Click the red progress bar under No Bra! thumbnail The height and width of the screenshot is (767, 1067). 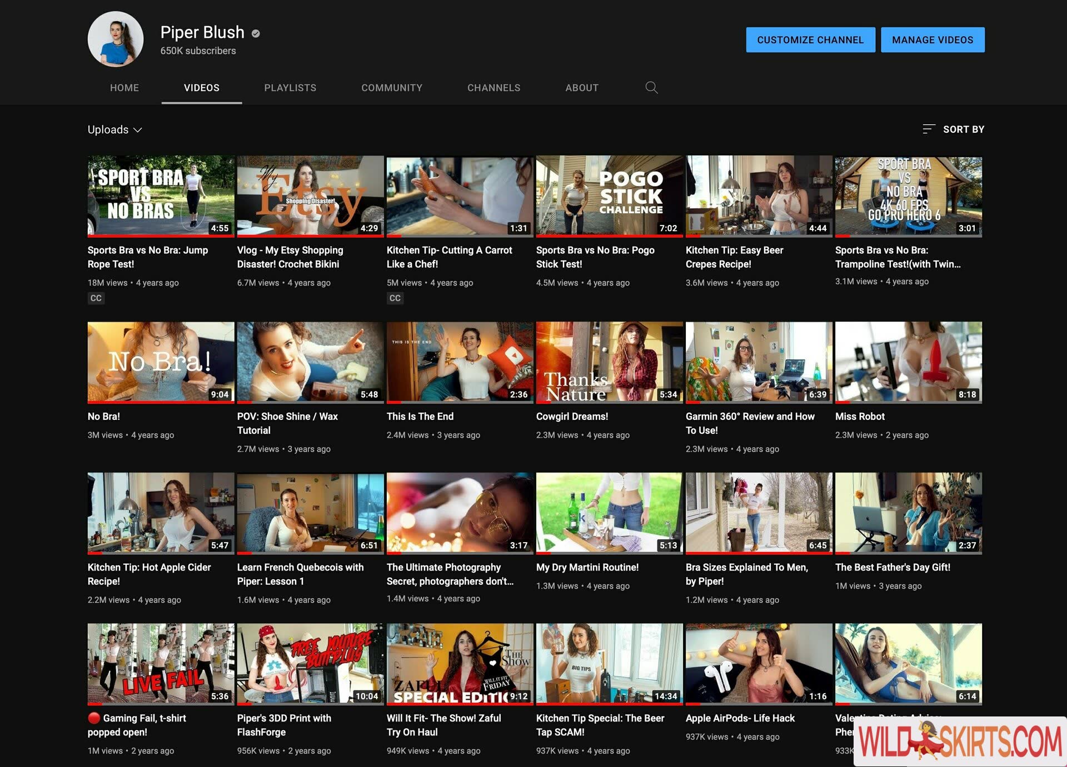[161, 402]
